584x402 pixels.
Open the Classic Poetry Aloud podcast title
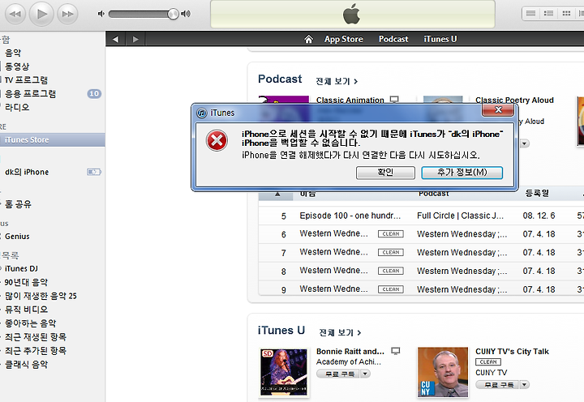tap(514, 100)
